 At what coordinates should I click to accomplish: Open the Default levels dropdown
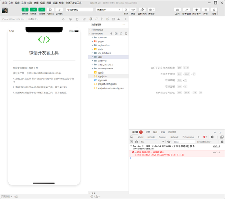[204, 142]
